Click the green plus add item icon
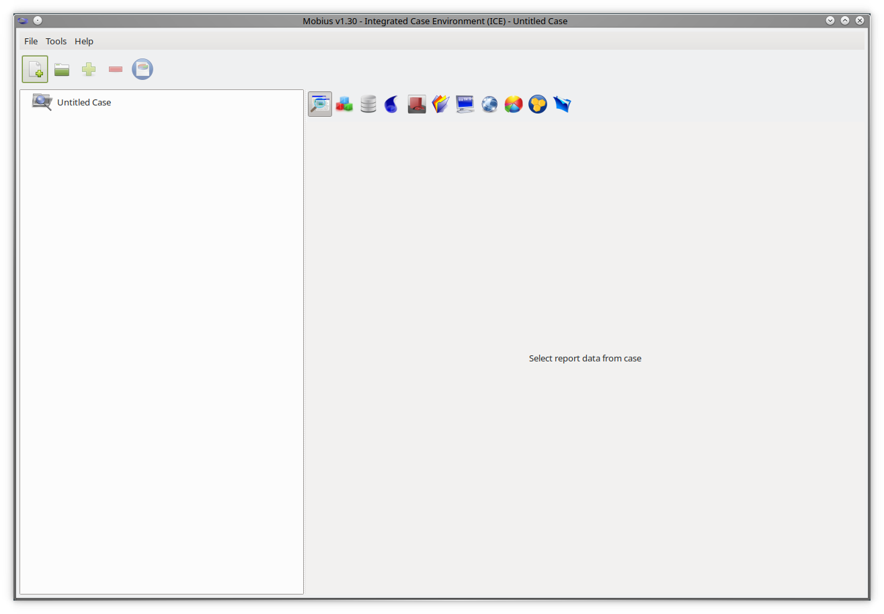 coord(89,69)
